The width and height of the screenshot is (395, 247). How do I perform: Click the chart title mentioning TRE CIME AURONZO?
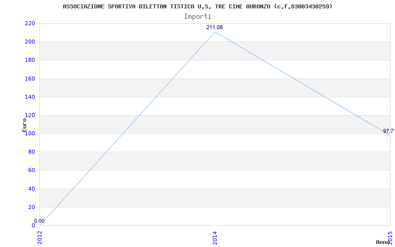click(x=197, y=6)
